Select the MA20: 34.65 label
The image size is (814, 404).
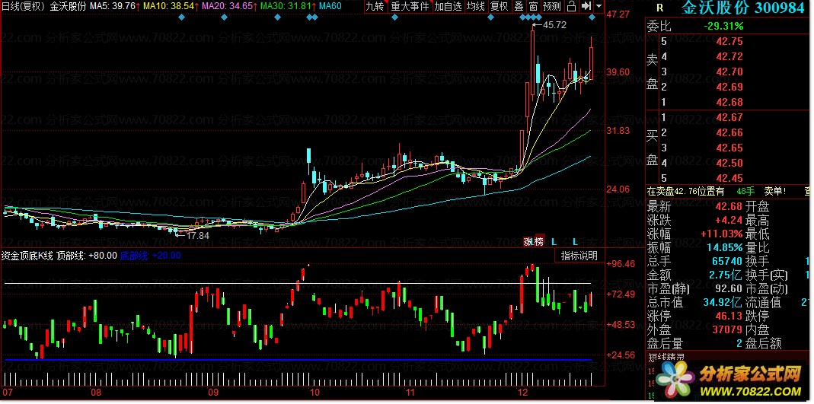point(228,6)
